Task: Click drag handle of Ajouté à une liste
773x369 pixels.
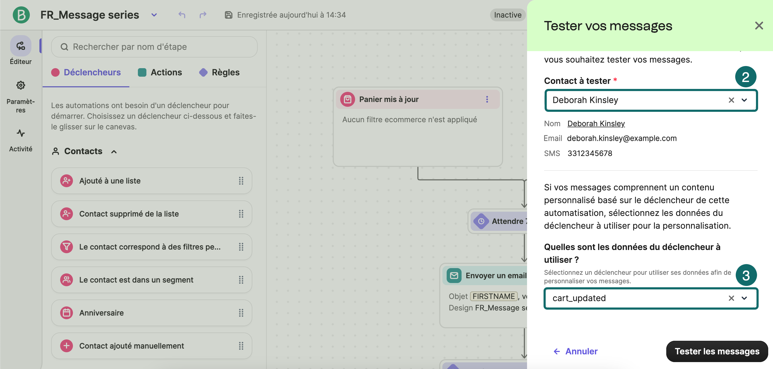Action: pyautogui.click(x=241, y=181)
